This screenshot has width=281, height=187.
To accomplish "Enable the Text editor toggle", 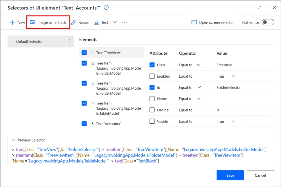I will (x=268, y=22).
